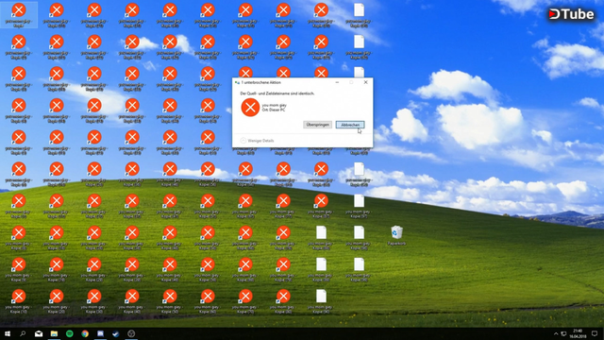The height and width of the screenshot is (340, 604).
Task: Select desktop shortcut 'you mom gey - Kopie (10)'
Action: (x=19, y=301)
